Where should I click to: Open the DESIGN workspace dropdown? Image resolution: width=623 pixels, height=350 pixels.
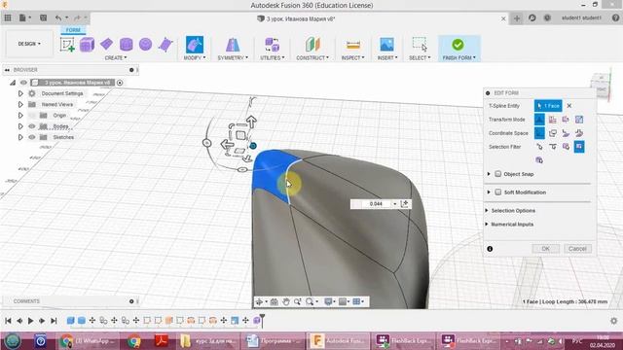pos(29,44)
